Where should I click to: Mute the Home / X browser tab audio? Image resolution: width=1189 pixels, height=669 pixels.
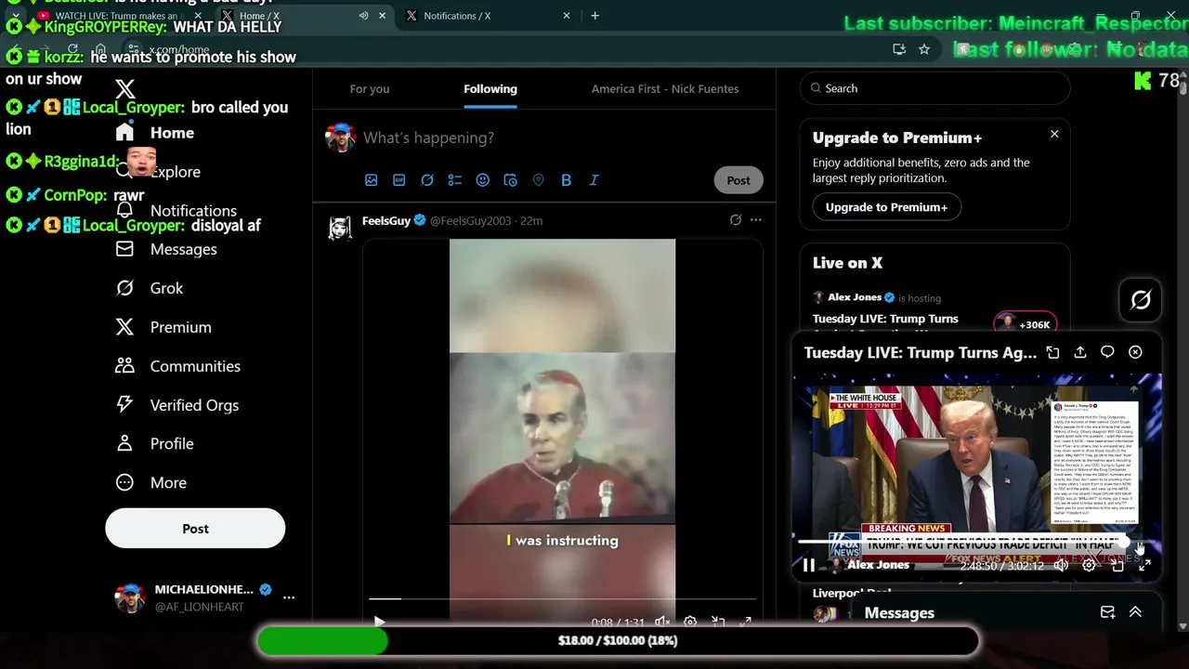[x=363, y=16]
